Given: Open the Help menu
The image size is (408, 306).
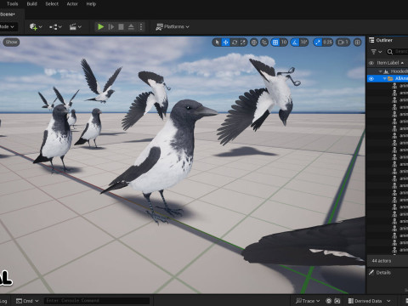Looking at the screenshot, I should pyautogui.click(x=91, y=4).
